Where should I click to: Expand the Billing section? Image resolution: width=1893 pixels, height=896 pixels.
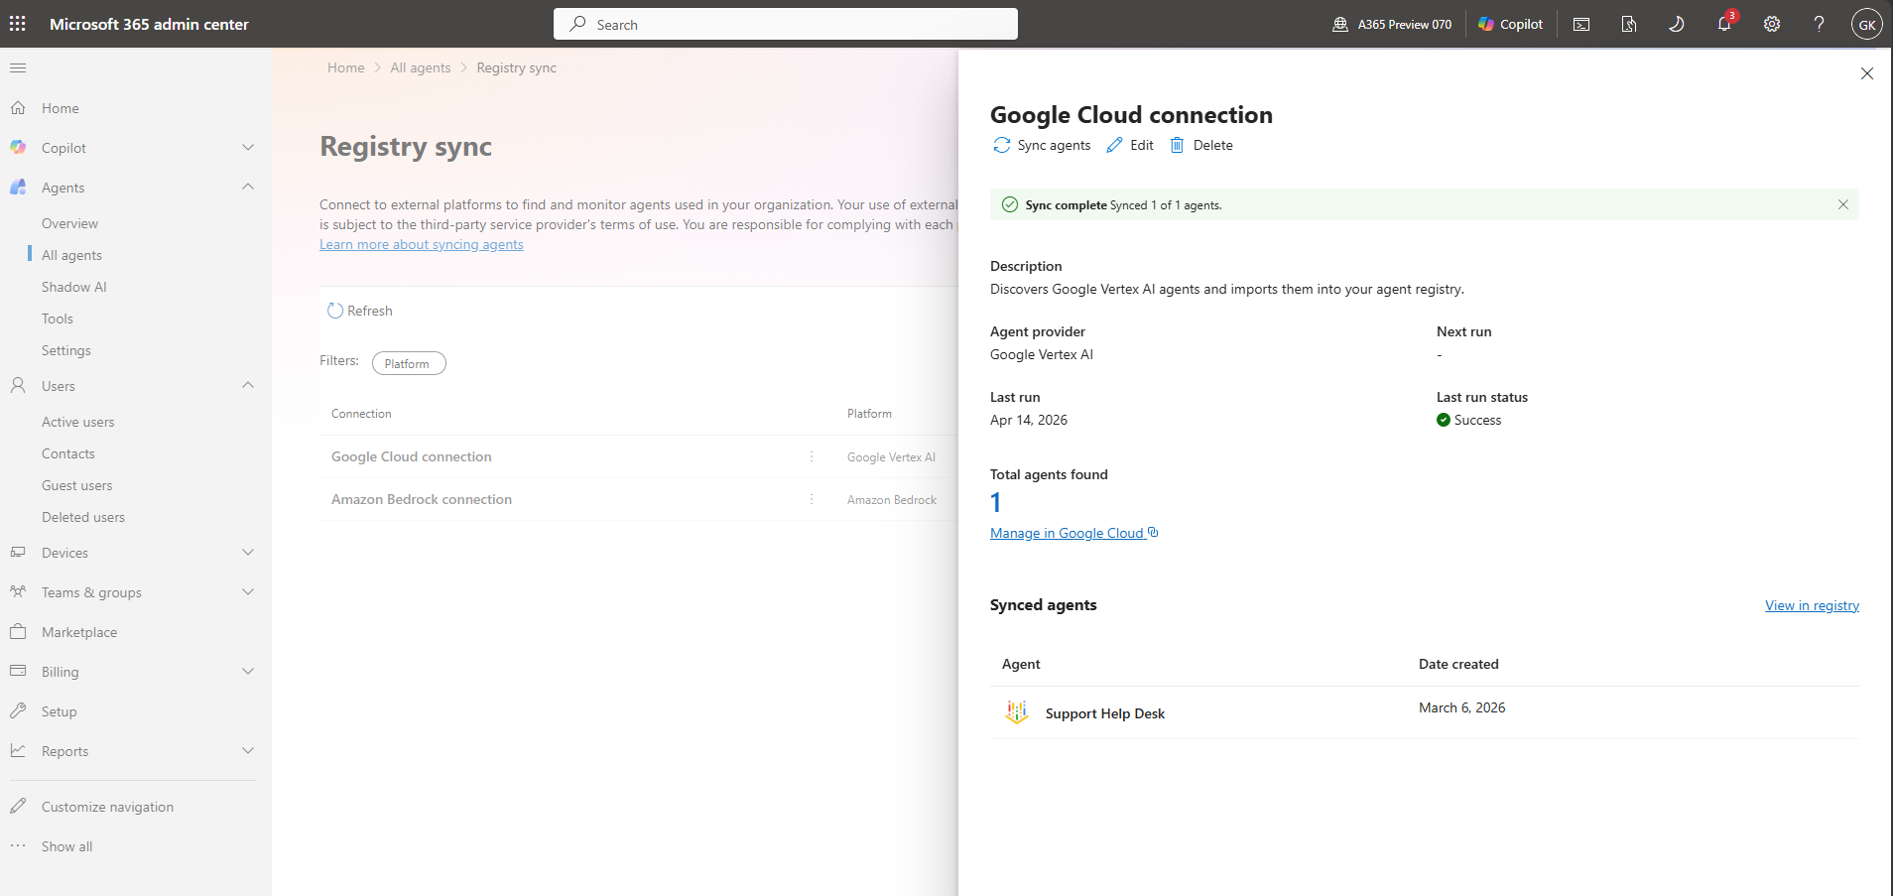pyautogui.click(x=248, y=672)
